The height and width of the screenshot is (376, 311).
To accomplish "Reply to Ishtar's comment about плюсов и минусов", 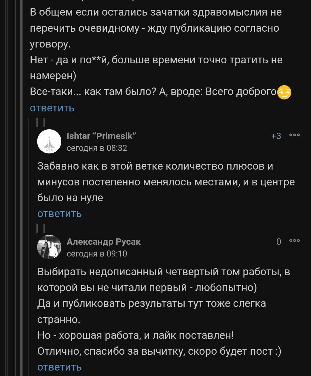I will point(60,214).
